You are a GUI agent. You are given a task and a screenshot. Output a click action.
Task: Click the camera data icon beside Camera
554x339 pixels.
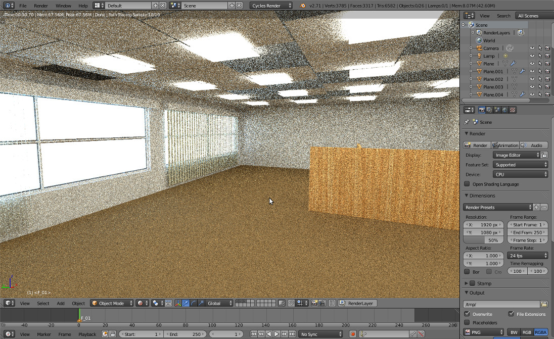pos(510,48)
